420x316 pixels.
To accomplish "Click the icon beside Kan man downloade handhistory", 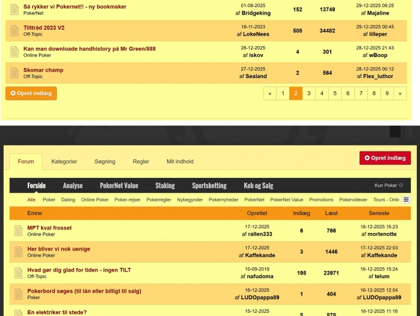I will (x=15, y=52).
